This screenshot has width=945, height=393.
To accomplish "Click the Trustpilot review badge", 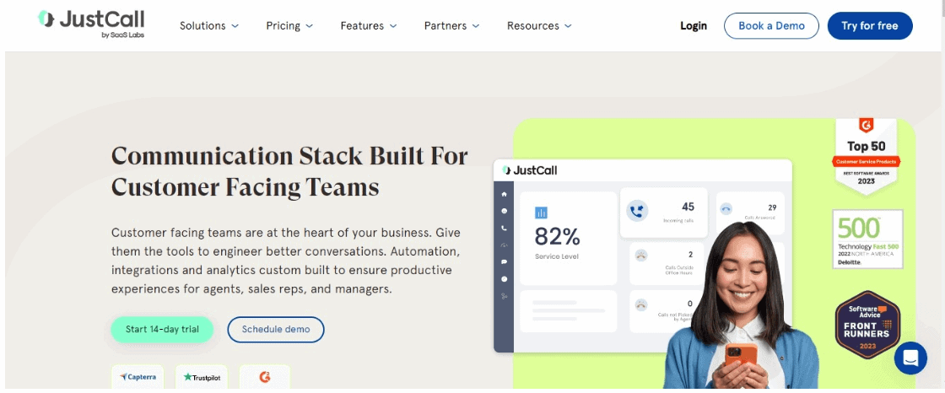I will tap(202, 377).
